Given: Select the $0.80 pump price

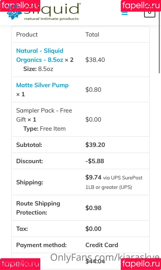Looking at the screenshot, I should pos(93,89).
